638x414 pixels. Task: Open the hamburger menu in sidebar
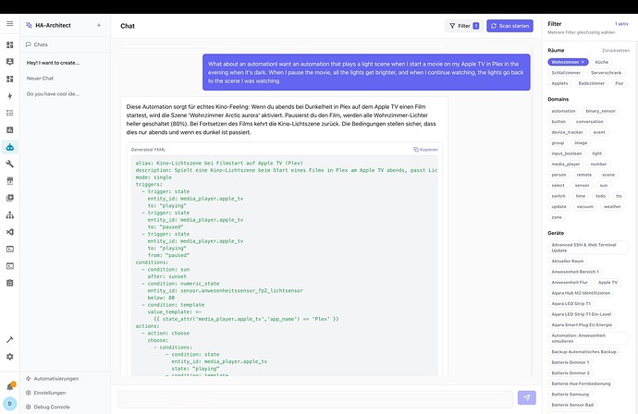pos(9,26)
